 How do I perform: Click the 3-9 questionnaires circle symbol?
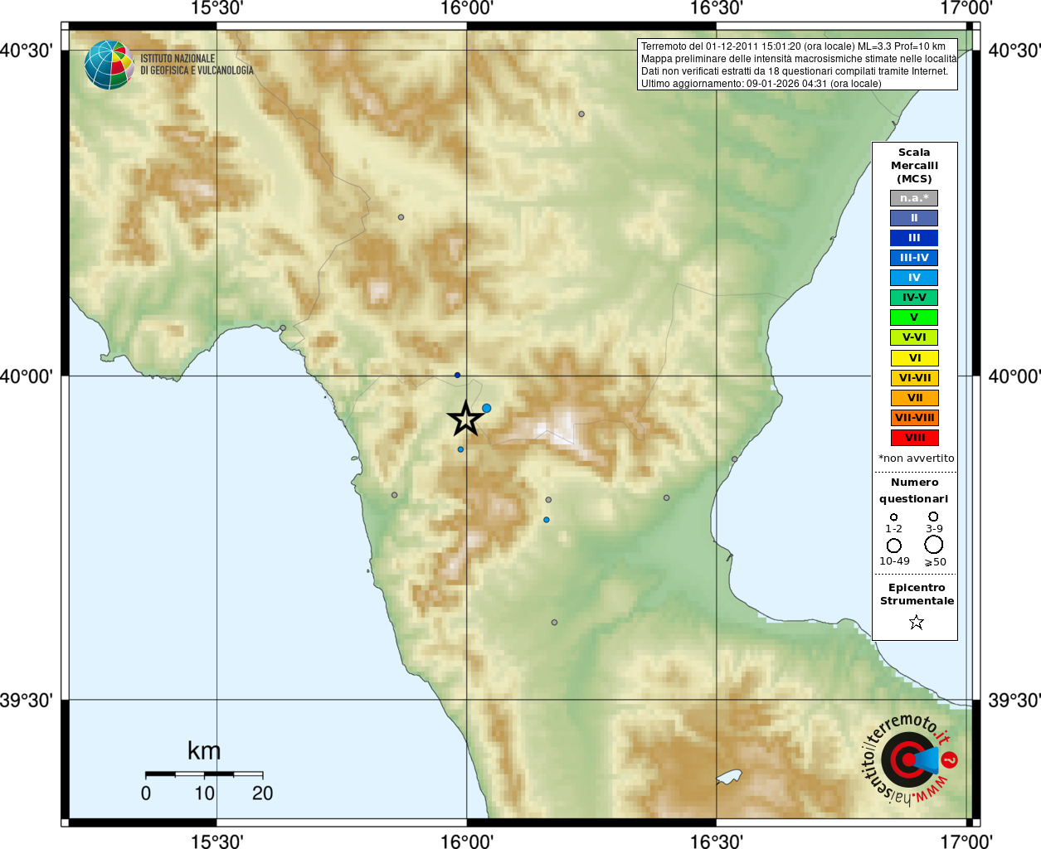point(933,517)
